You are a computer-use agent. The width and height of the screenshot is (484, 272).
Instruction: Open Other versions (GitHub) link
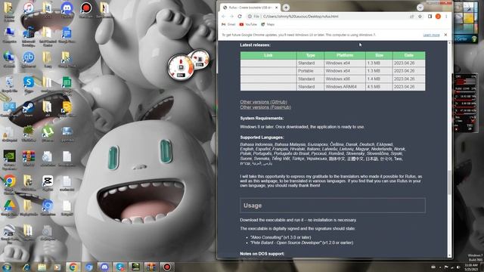[264, 102]
